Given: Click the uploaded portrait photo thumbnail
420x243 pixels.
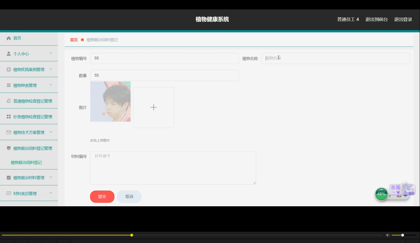Looking at the screenshot, I should (110, 102).
